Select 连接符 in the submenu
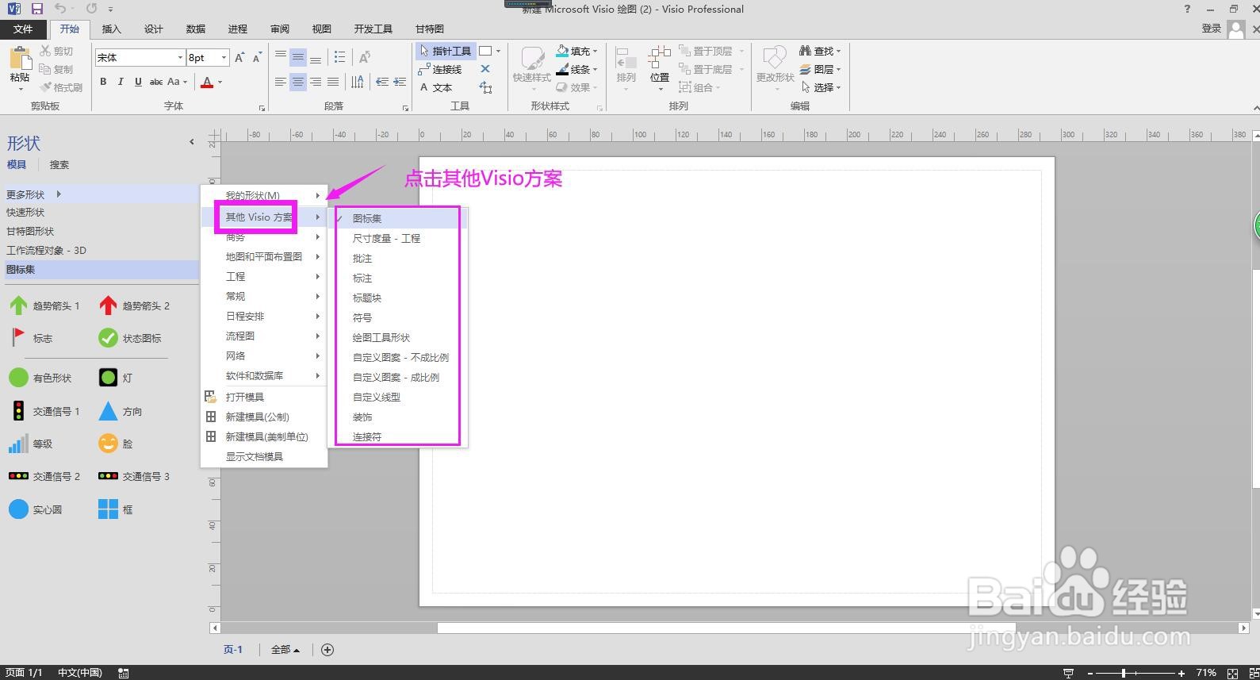The width and height of the screenshot is (1260, 680). [x=397, y=436]
